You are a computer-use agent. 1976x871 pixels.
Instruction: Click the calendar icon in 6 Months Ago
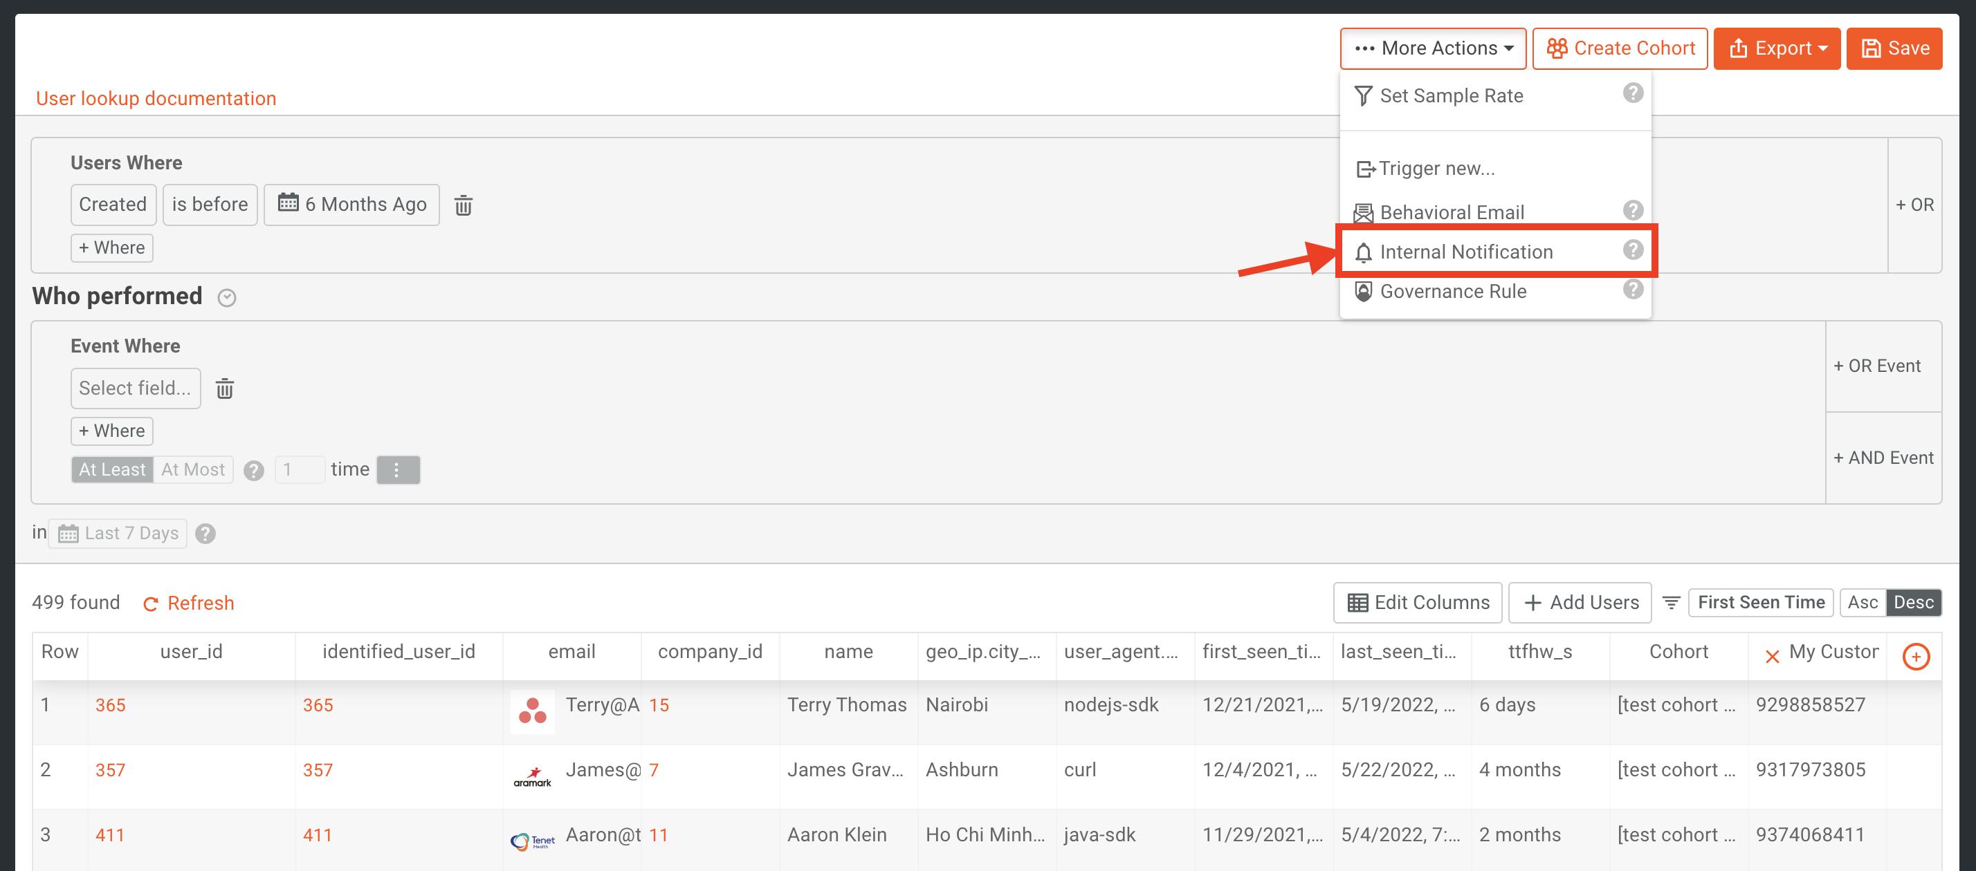click(x=288, y=203)
